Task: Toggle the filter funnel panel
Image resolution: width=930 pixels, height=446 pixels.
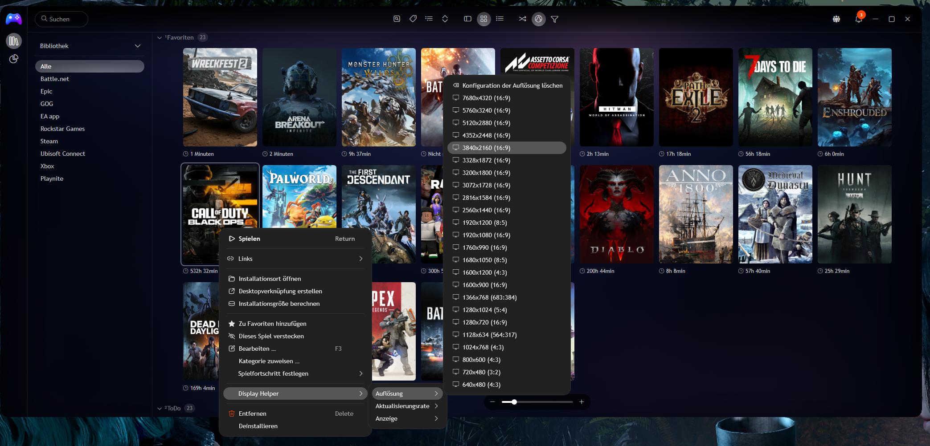Action: coord(555,19)
